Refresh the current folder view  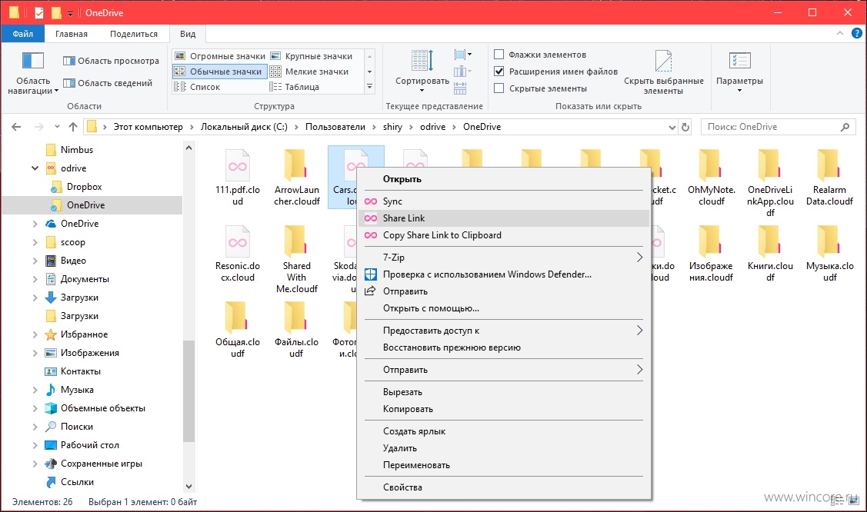[685, 127]
